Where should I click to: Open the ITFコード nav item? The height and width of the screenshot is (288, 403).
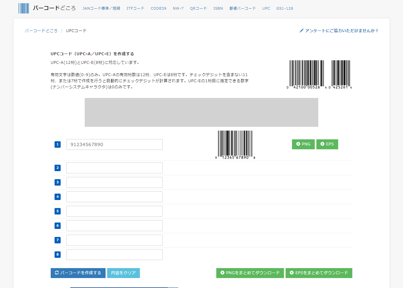point(135,8)
